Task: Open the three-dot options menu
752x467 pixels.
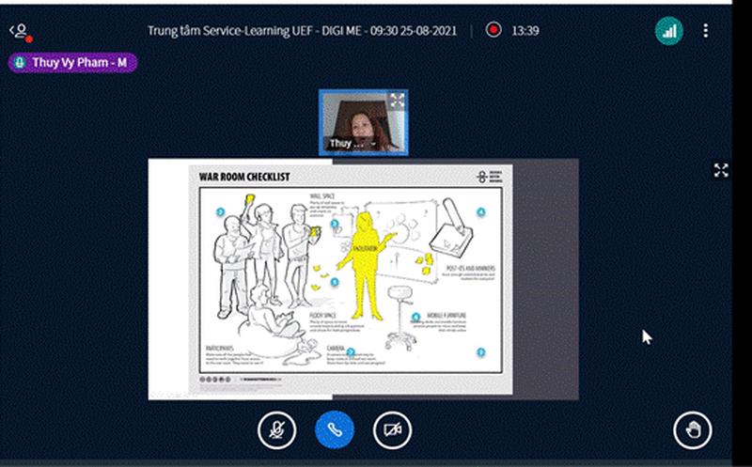Action: tap(706, 30)
